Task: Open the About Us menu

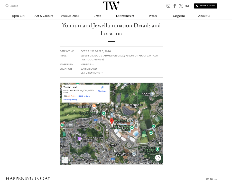Action: (x=204, y=16)
